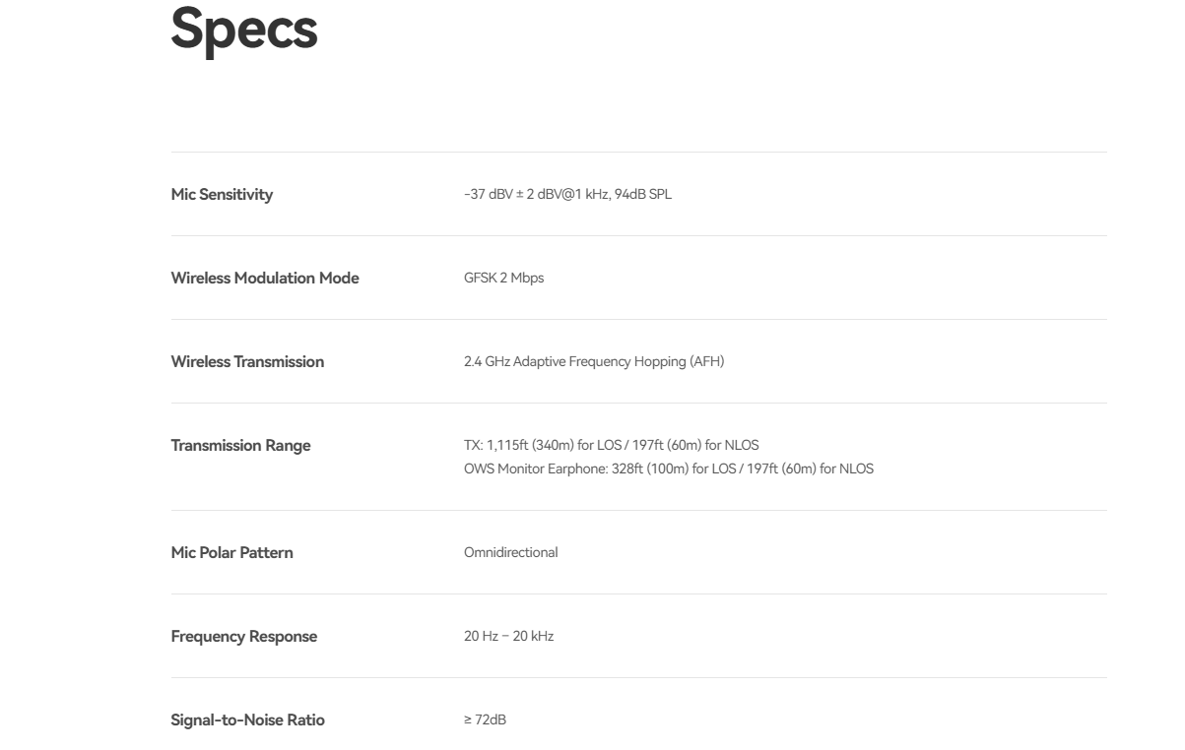The width and height of the screenshot is (1185, 750).
Task: Click the -37 dBV sensitivity value
Action: pos(568,195)
